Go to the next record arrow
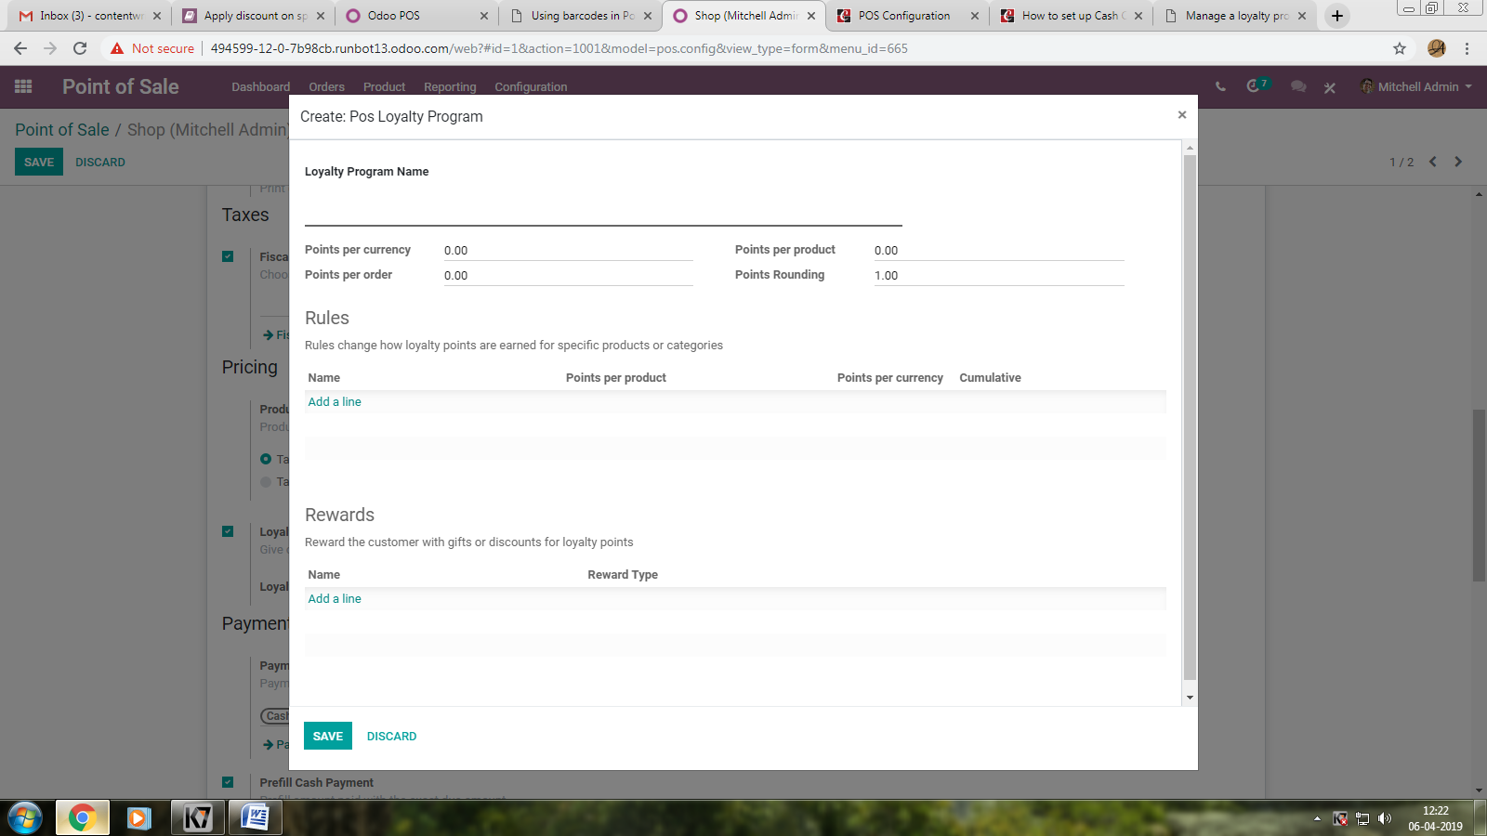 tap(1458, 162)
